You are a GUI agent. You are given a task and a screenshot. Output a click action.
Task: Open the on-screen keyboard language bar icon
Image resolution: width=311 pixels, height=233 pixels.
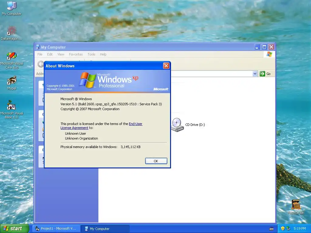(271, 229)
